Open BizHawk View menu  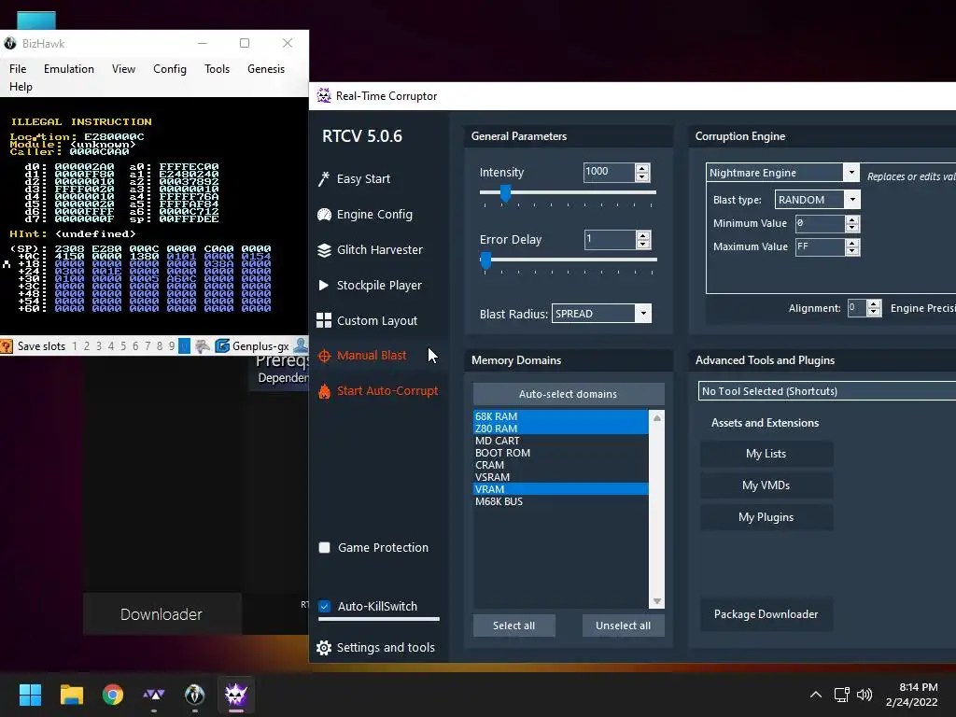(124, 69)
